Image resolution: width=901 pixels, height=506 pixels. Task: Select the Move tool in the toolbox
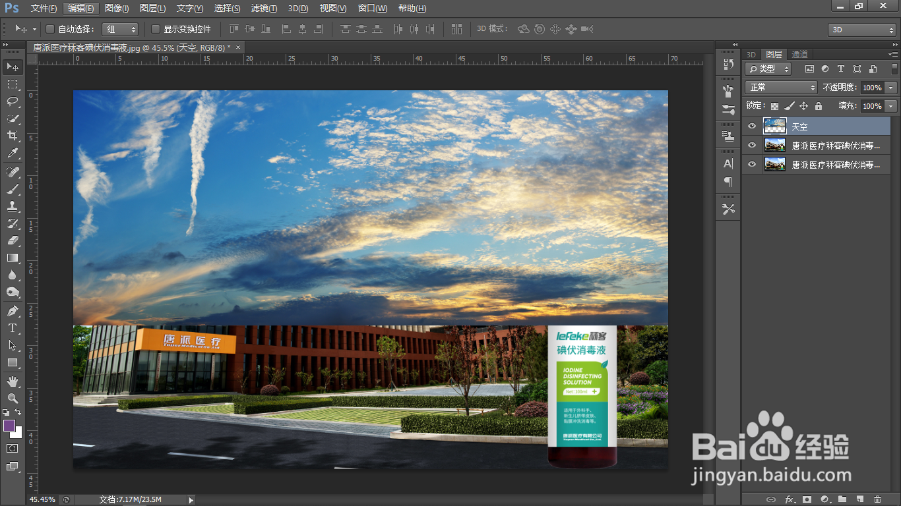click(13, 67)
